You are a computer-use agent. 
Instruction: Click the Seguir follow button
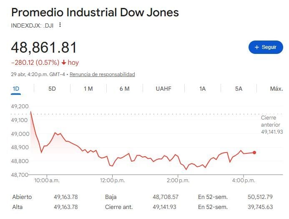[x=266, y=47]
